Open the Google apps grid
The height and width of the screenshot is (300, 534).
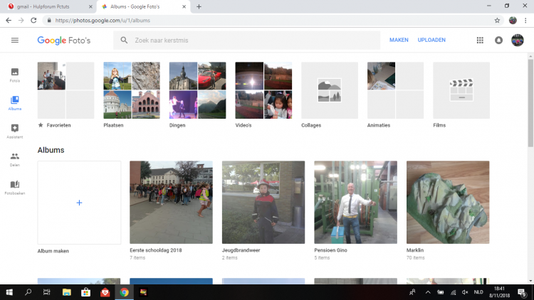480,41
